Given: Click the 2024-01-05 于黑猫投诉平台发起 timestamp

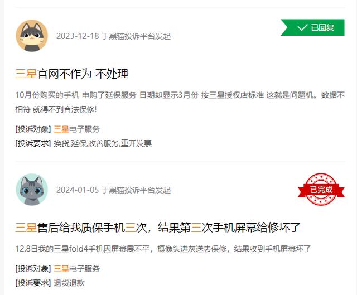Looking at the screenshot, I should [x=113, y=190].
